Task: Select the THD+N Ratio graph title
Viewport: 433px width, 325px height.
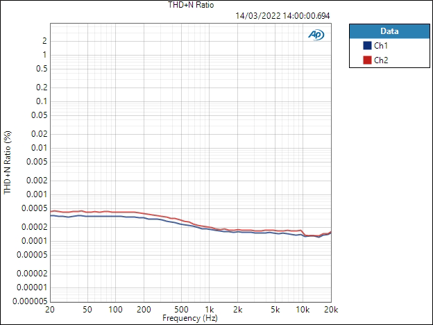Action: coord(191,5)
